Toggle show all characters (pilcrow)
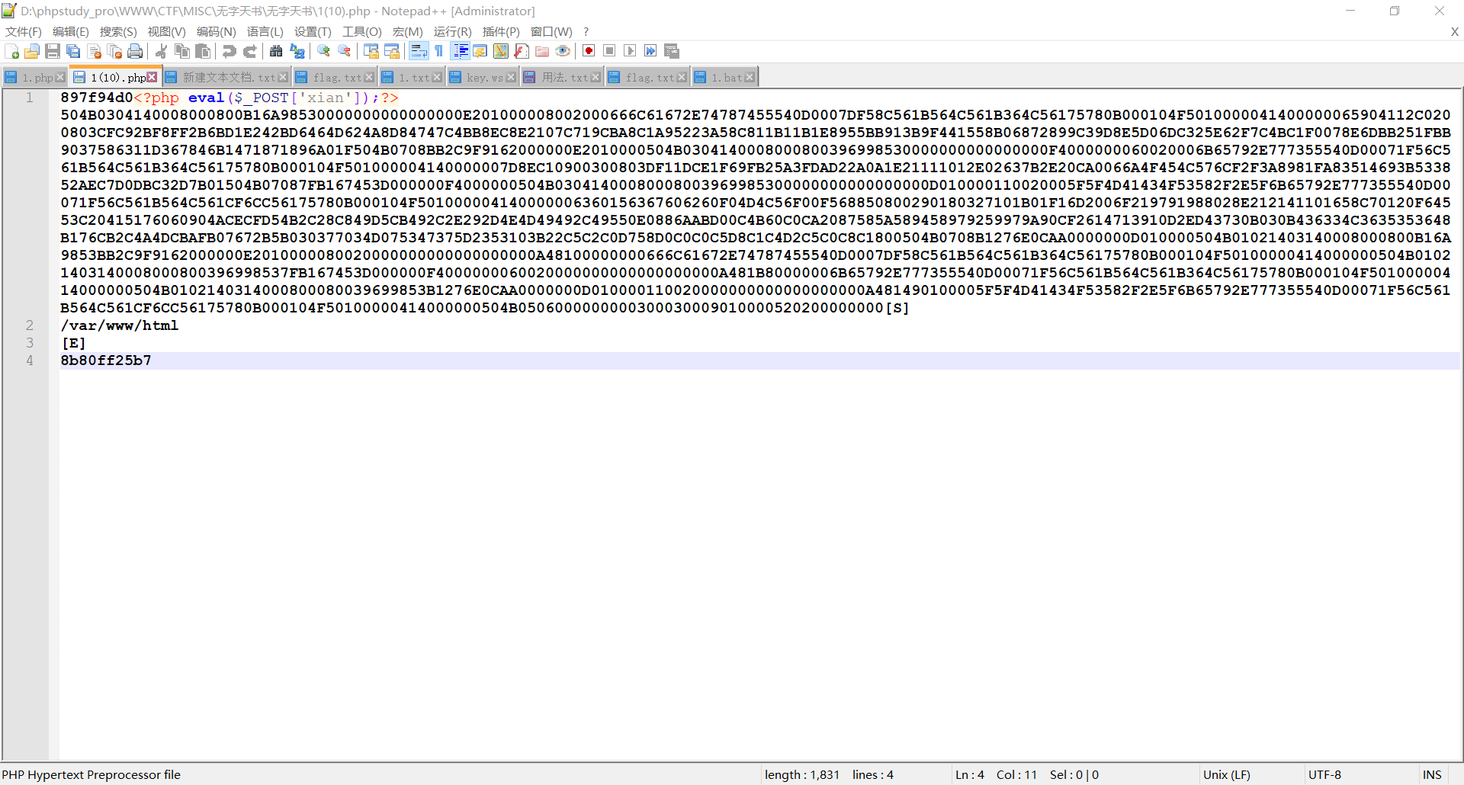The height and width of the screenshot is (785, 1464). pyautogui.click(x=439, y=51)
